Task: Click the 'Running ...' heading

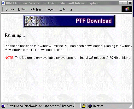Action: tap(15, 35)
